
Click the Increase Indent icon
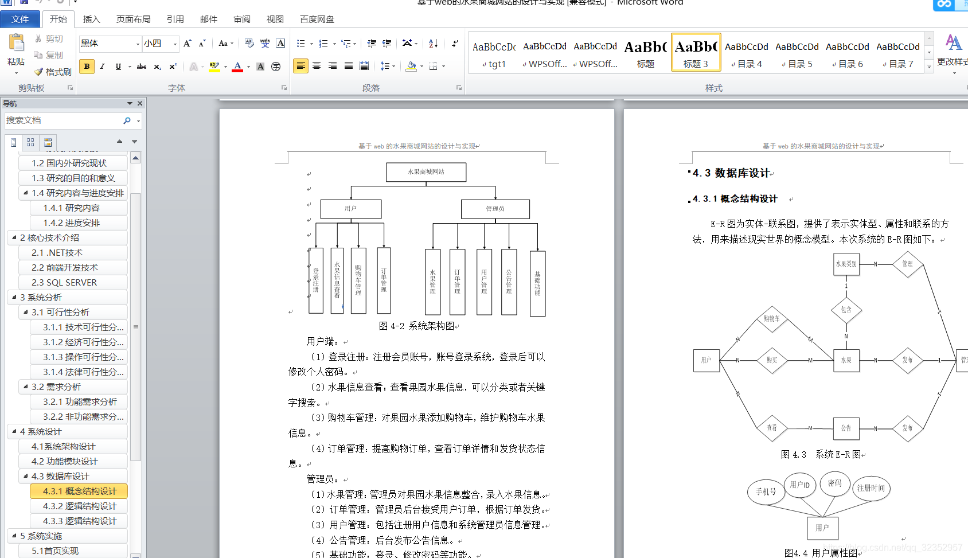click(x=387, y=44)
